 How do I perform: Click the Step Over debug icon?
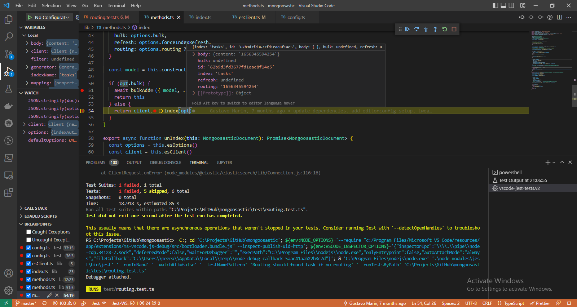(x=417, y=29)
